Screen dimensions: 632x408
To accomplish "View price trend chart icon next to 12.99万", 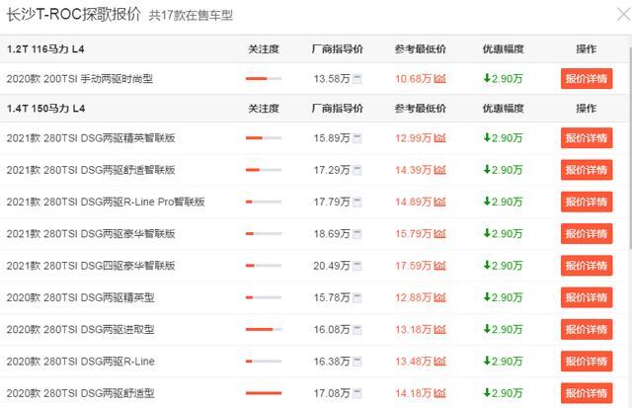I will 440,138.
